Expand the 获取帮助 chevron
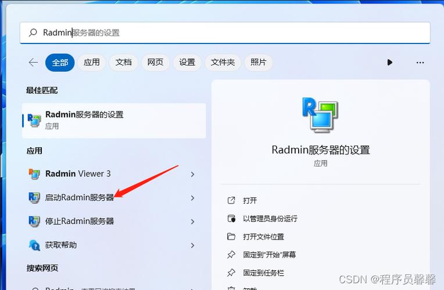The height and width of the screenshot is (290, 444). coord(192,245)
